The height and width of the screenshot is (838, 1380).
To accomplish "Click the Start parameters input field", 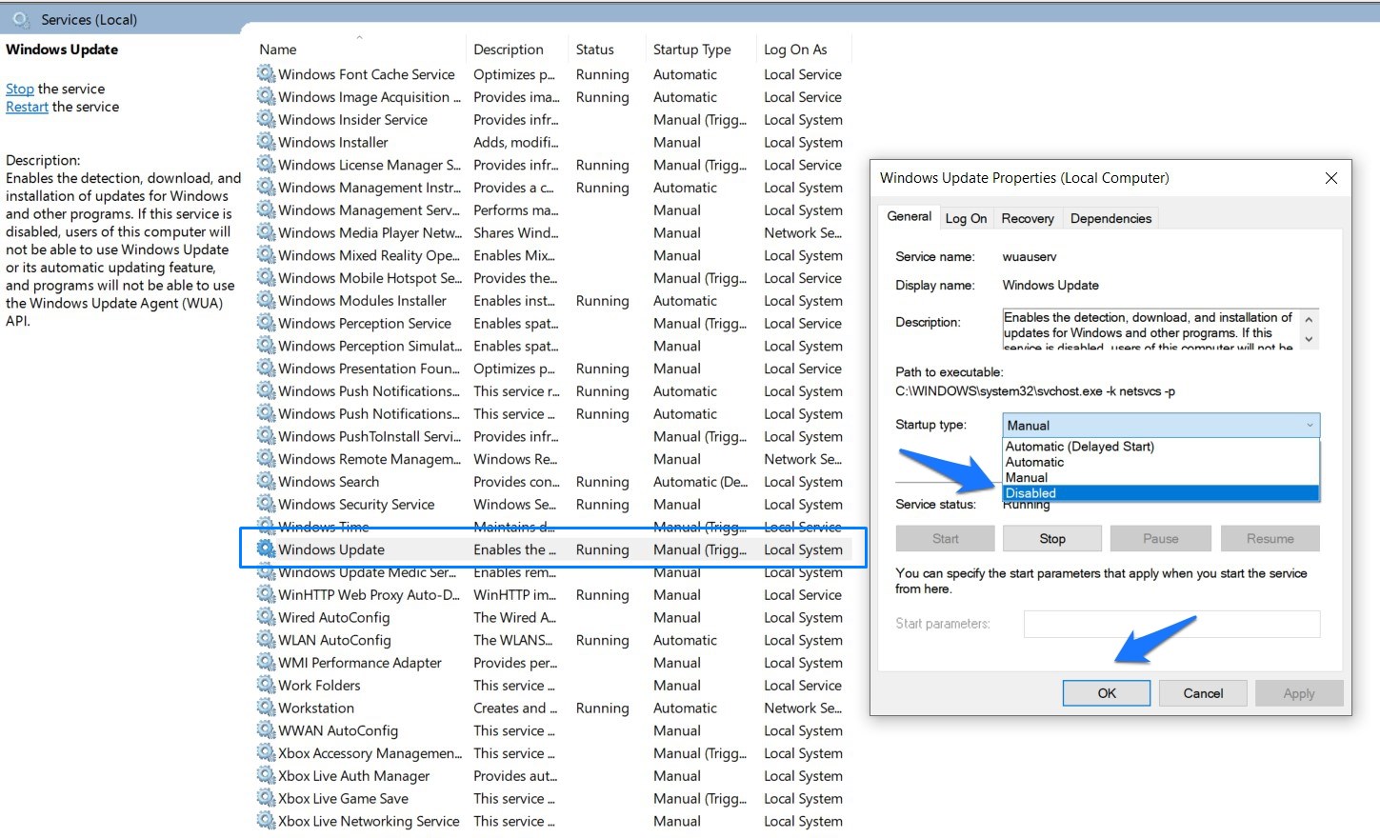I will (1171, 624).
